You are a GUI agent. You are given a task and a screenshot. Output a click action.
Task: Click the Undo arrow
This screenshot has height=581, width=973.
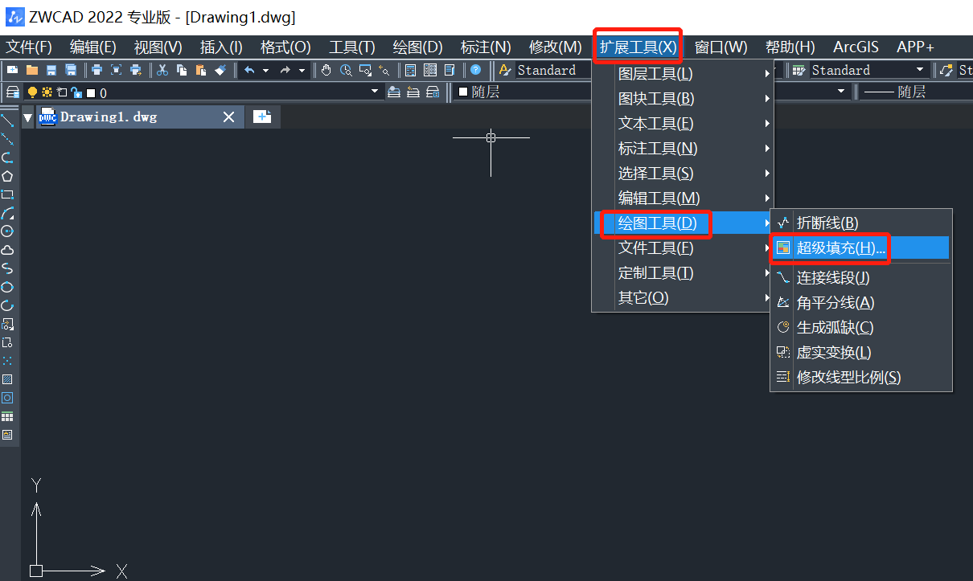point(249,70)
